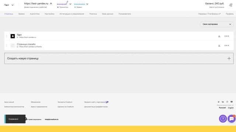Switch to the Страницы tab
This screenshot has height=132, width=236.
(x=9, y=14)
